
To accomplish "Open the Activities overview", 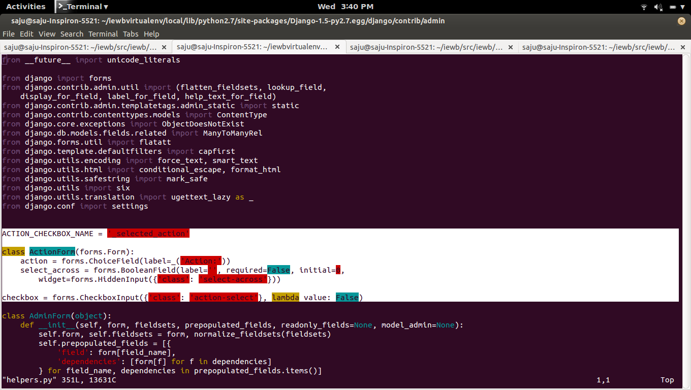I will point(25,7).
